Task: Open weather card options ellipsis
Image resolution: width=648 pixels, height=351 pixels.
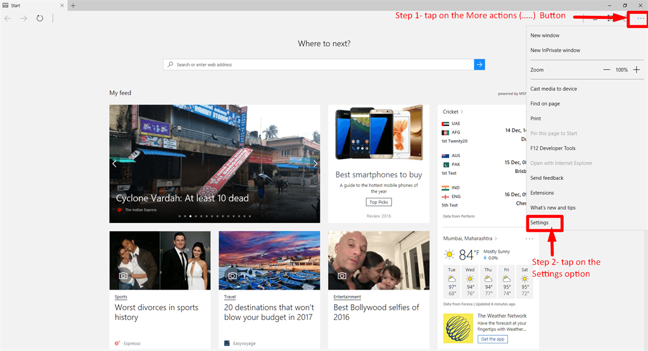Action: (530, 239)
